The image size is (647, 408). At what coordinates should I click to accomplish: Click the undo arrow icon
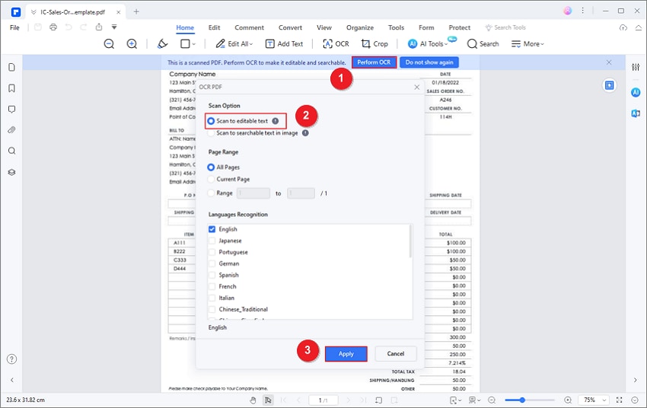coord(69,27)
